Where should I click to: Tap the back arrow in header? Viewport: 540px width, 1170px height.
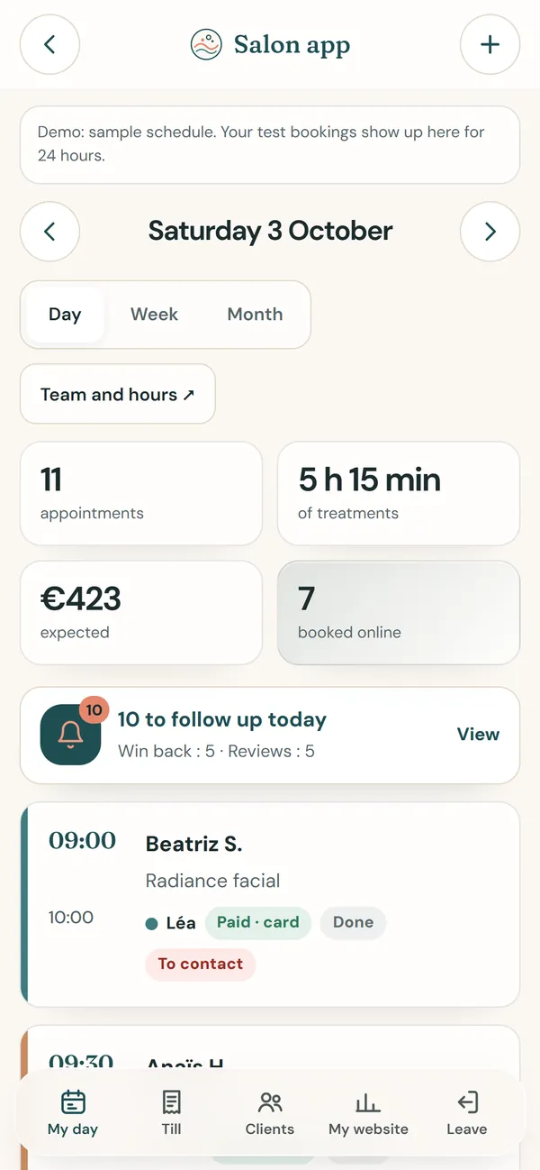tap(49, 44)
